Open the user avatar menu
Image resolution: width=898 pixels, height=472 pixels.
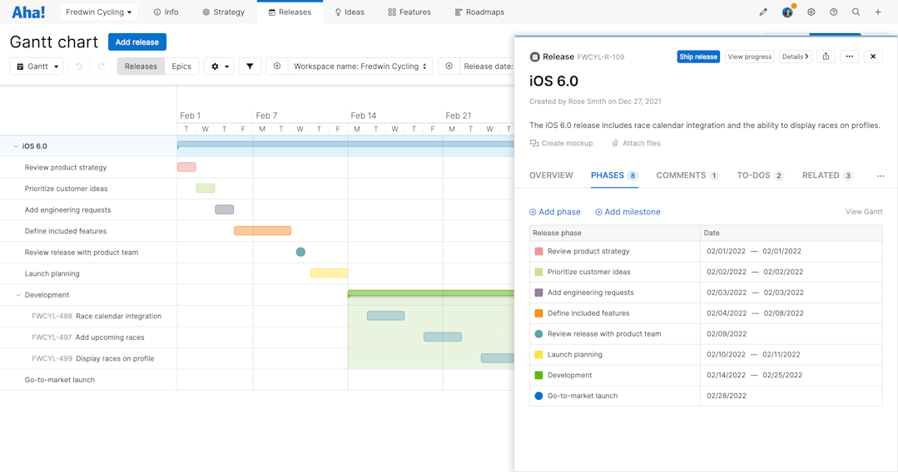(788, 12)
